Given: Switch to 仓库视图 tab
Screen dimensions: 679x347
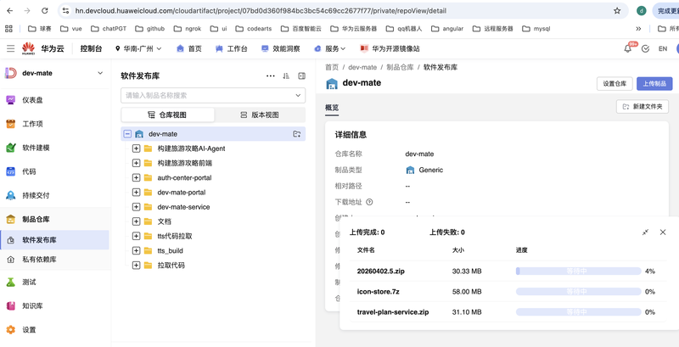Looking at the screenshot, I should tap(167, 115).
